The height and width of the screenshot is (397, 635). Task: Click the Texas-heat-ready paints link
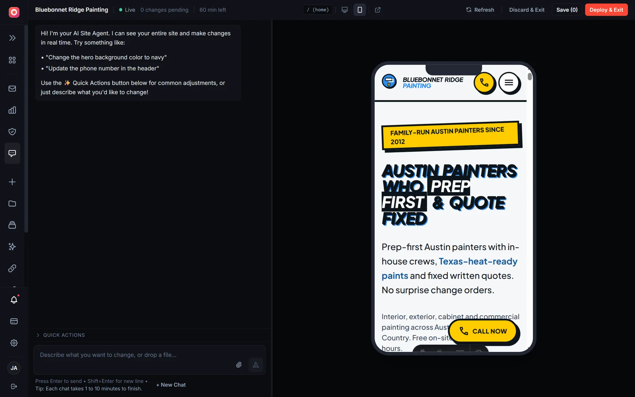(449, 269)
